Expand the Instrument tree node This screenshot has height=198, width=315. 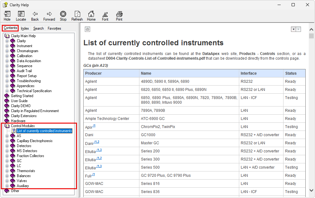point(7,46)
